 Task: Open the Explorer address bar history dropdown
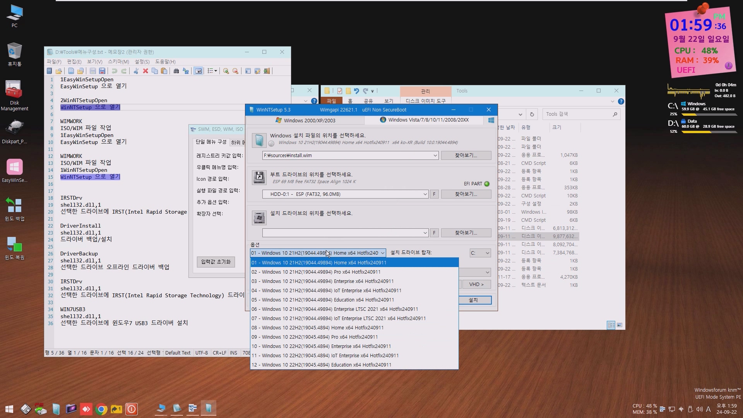click(520, 114)
